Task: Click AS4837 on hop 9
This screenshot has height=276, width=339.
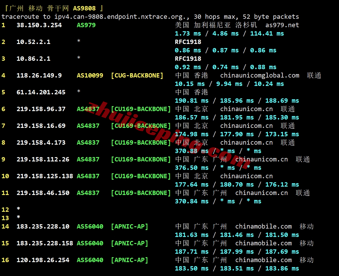Action: (x=88, y=160)
